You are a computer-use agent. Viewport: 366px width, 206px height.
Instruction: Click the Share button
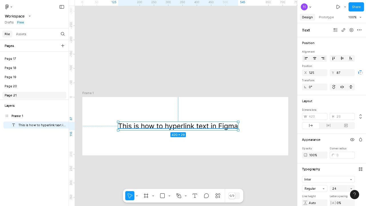tap(356, 7)
